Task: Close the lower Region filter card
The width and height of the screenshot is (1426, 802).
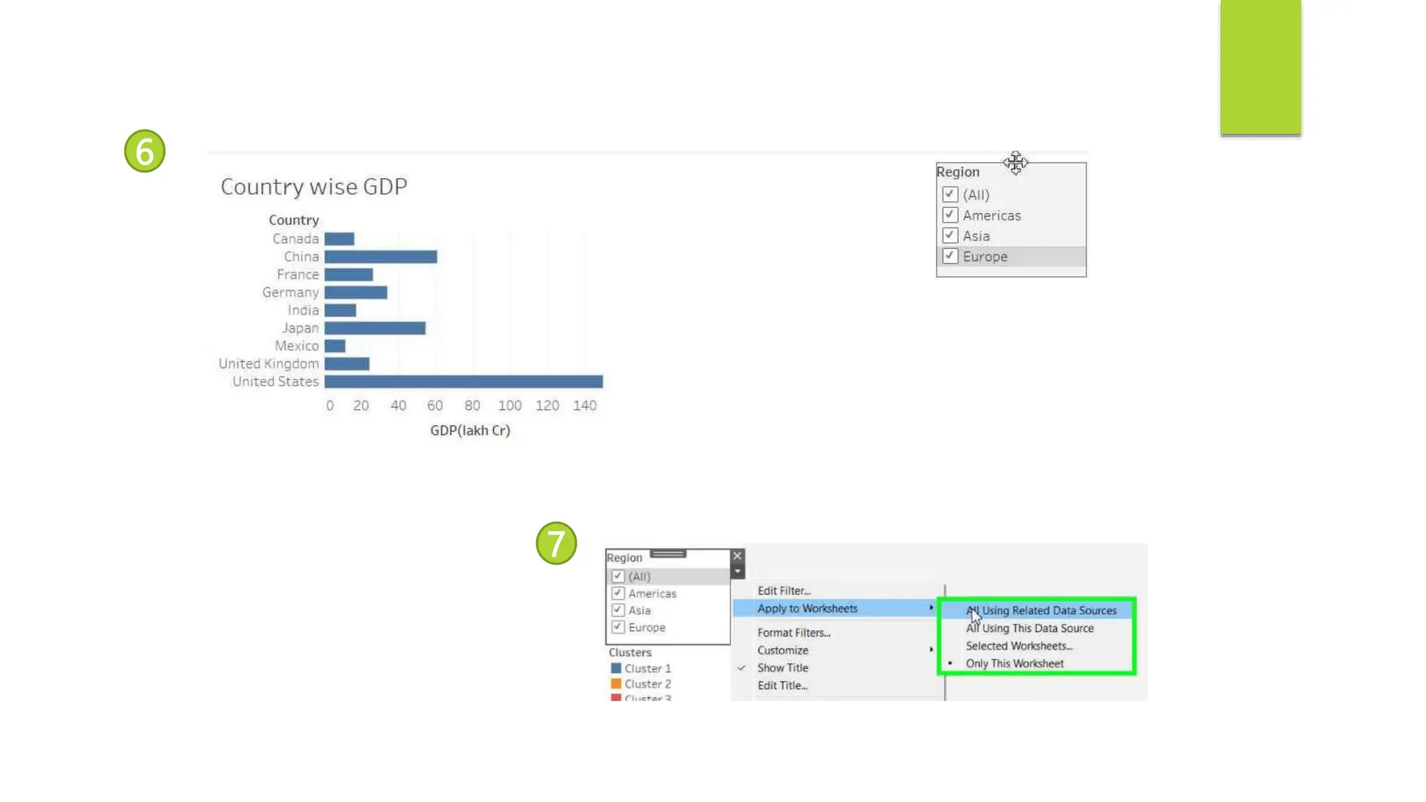Action: click(737, 556)
